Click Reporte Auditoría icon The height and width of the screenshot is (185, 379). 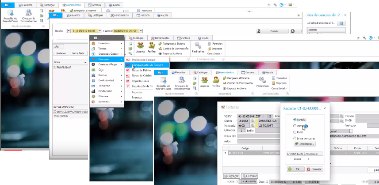[x=226, y=88]
